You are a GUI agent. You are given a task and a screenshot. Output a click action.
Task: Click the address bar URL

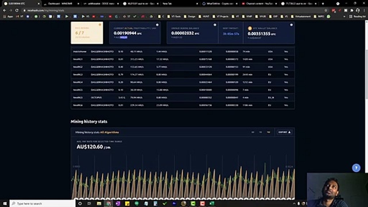[45, 10]
